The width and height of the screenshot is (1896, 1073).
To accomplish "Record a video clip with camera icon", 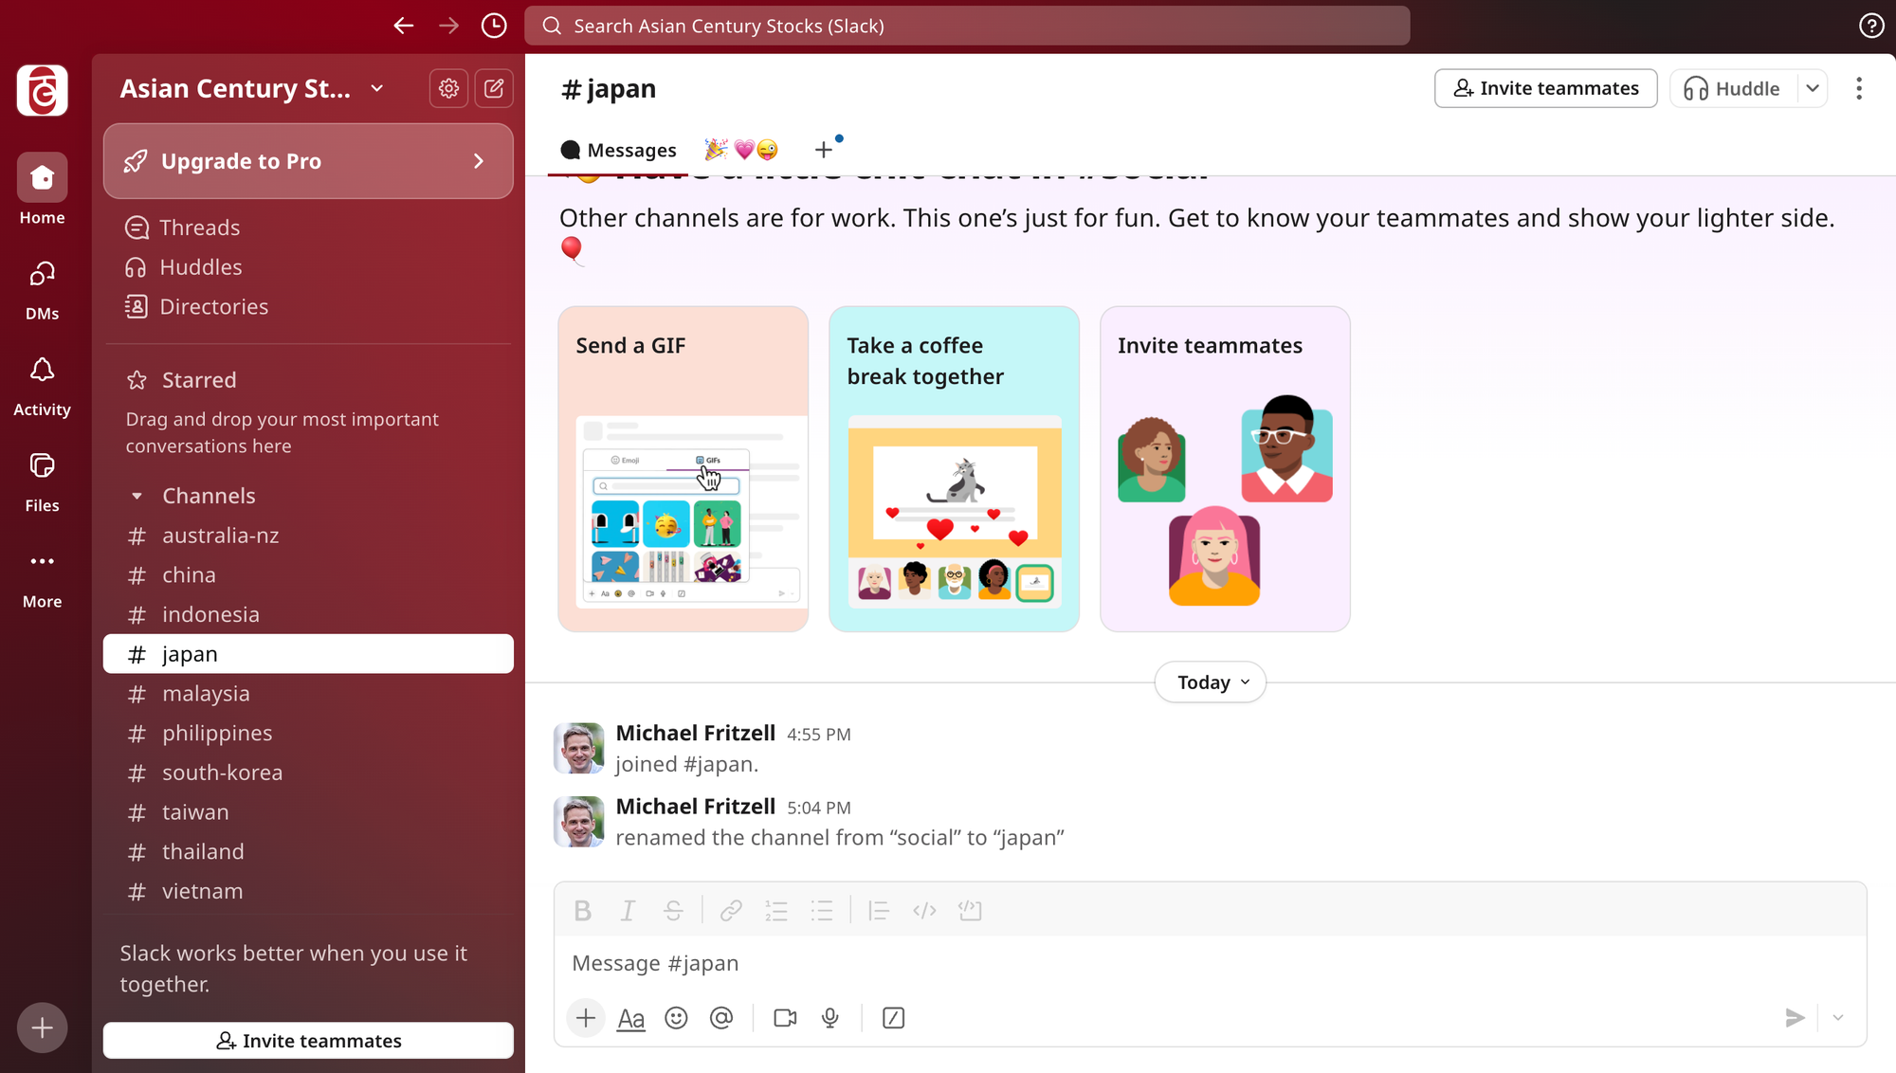I will [x=785, y=1018].
